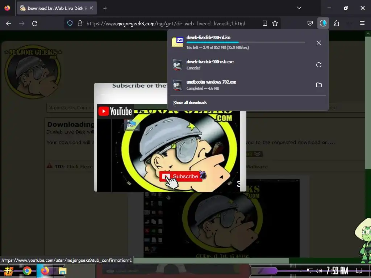371x278 pixels.
Task: Bookmark this page with the star icon
Action: click(x=275, y=23)
